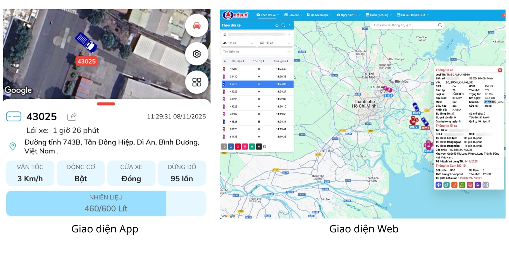509x254 pixels.
Task: Toggle the blue status filter showing 2
Action: click(231, 146)
